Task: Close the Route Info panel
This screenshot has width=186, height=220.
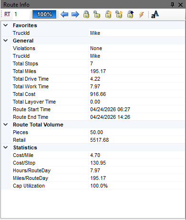Action: click(180, 5)
